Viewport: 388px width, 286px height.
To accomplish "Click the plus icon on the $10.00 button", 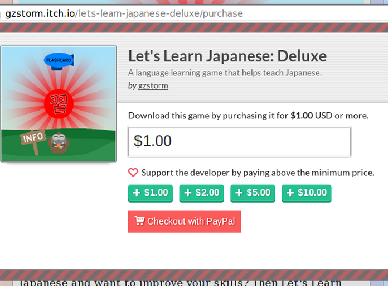I will (x=290, y=193).
